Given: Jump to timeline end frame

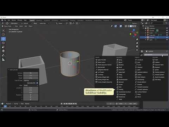Looking at the screenshot, I should pos(76,104).
